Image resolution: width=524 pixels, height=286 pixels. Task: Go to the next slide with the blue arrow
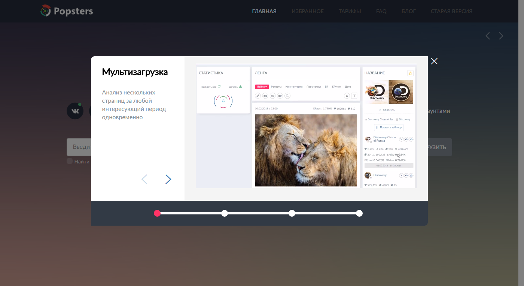[x=168, y=180]
